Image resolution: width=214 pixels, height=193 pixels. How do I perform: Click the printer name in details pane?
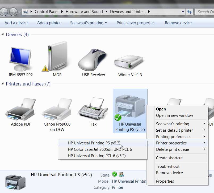[61, 175]
